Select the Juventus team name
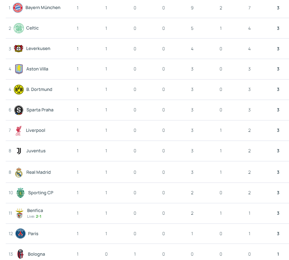Viewport: 289px width, 260px height. [36, 151]
